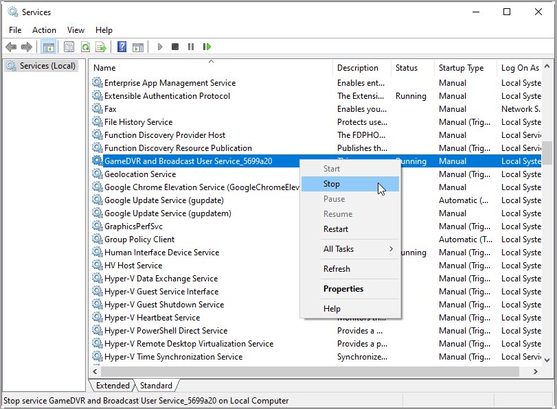Sort by the Name column header
The image size is (557, 409).
coord(211,68)
